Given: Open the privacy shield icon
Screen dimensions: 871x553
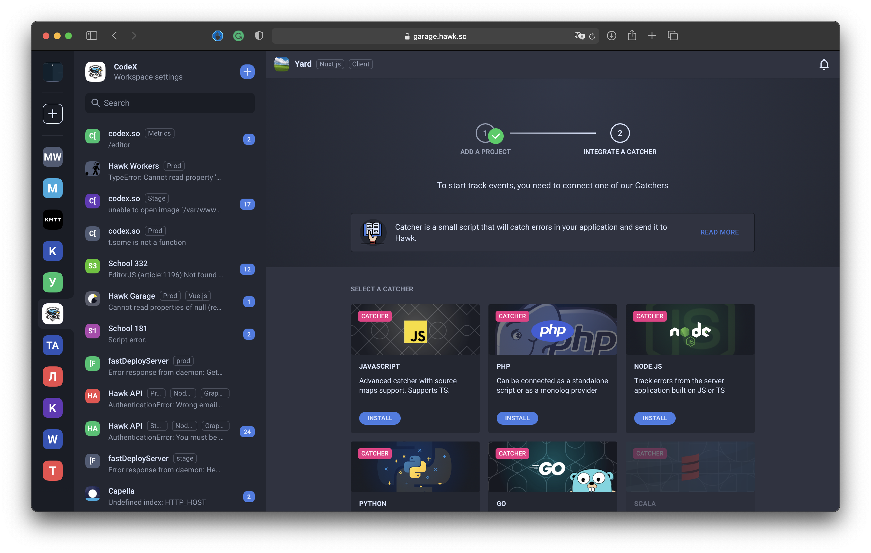Looking at the screenshot, I should pyautogui.click(x=259, y=36).
